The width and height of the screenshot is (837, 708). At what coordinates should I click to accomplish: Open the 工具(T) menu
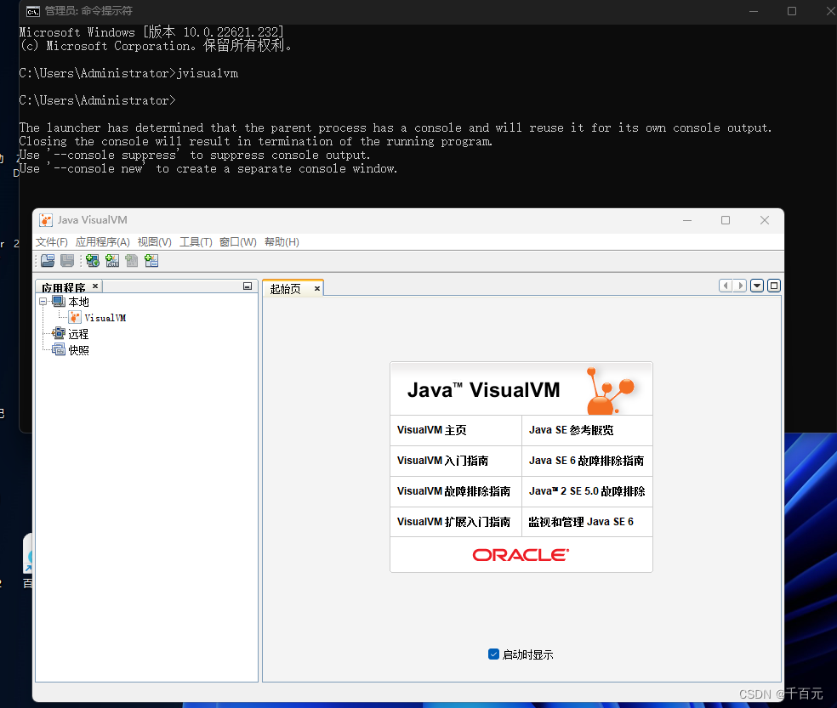[x=196, y=241]
